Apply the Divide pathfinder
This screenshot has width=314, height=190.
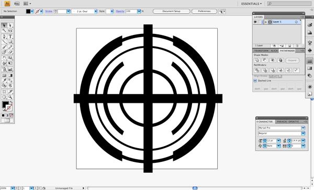pyautogui.click(x=257, y=70)
